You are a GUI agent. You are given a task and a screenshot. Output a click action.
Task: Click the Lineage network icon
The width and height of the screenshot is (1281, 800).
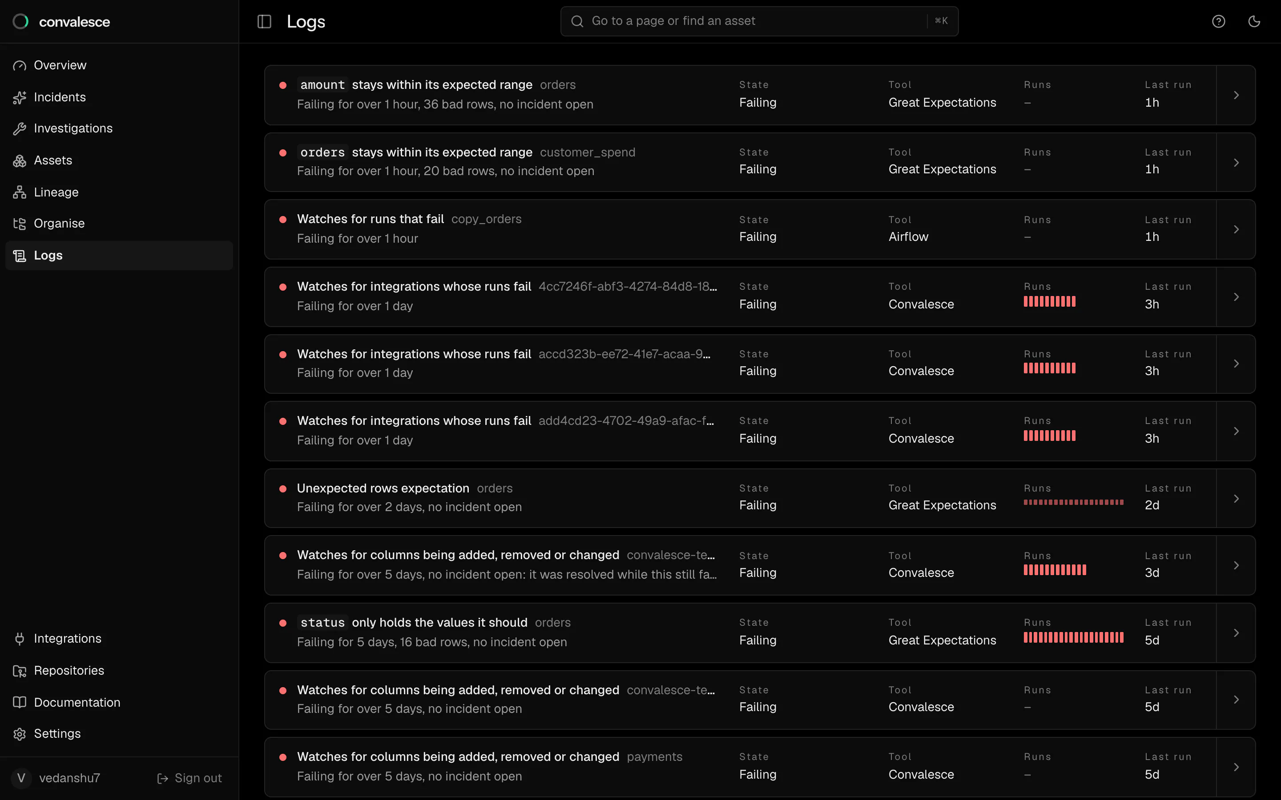coord(20,192)
